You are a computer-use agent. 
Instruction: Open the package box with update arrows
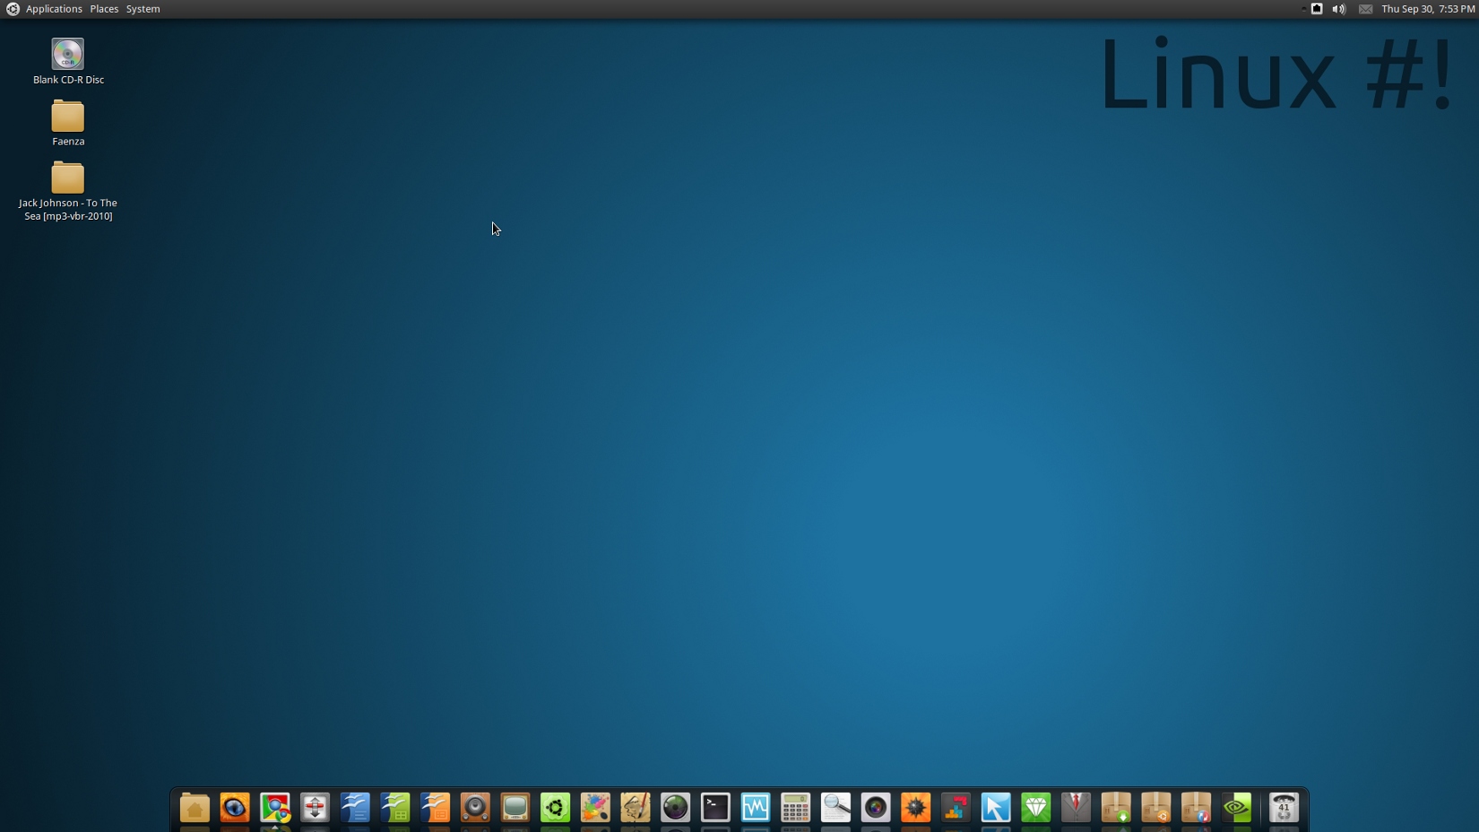[1196, 808]
